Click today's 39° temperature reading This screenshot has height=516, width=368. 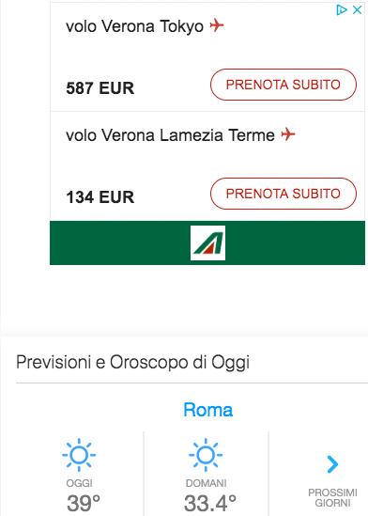click(x=84, y=503)
